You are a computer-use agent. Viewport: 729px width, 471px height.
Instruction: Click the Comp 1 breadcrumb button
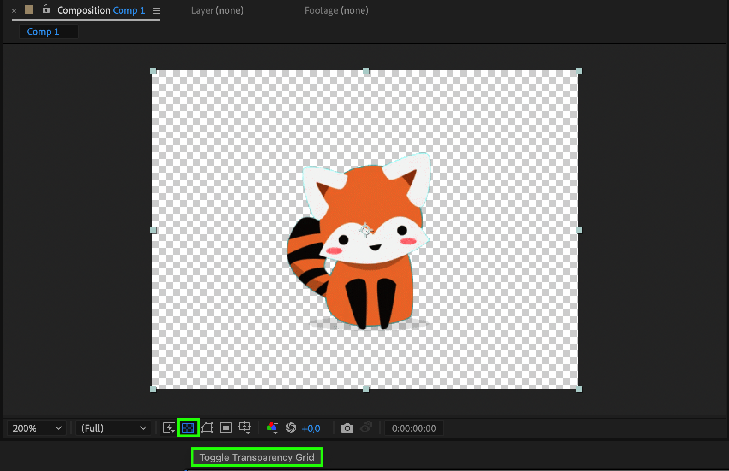click(43, 32)
